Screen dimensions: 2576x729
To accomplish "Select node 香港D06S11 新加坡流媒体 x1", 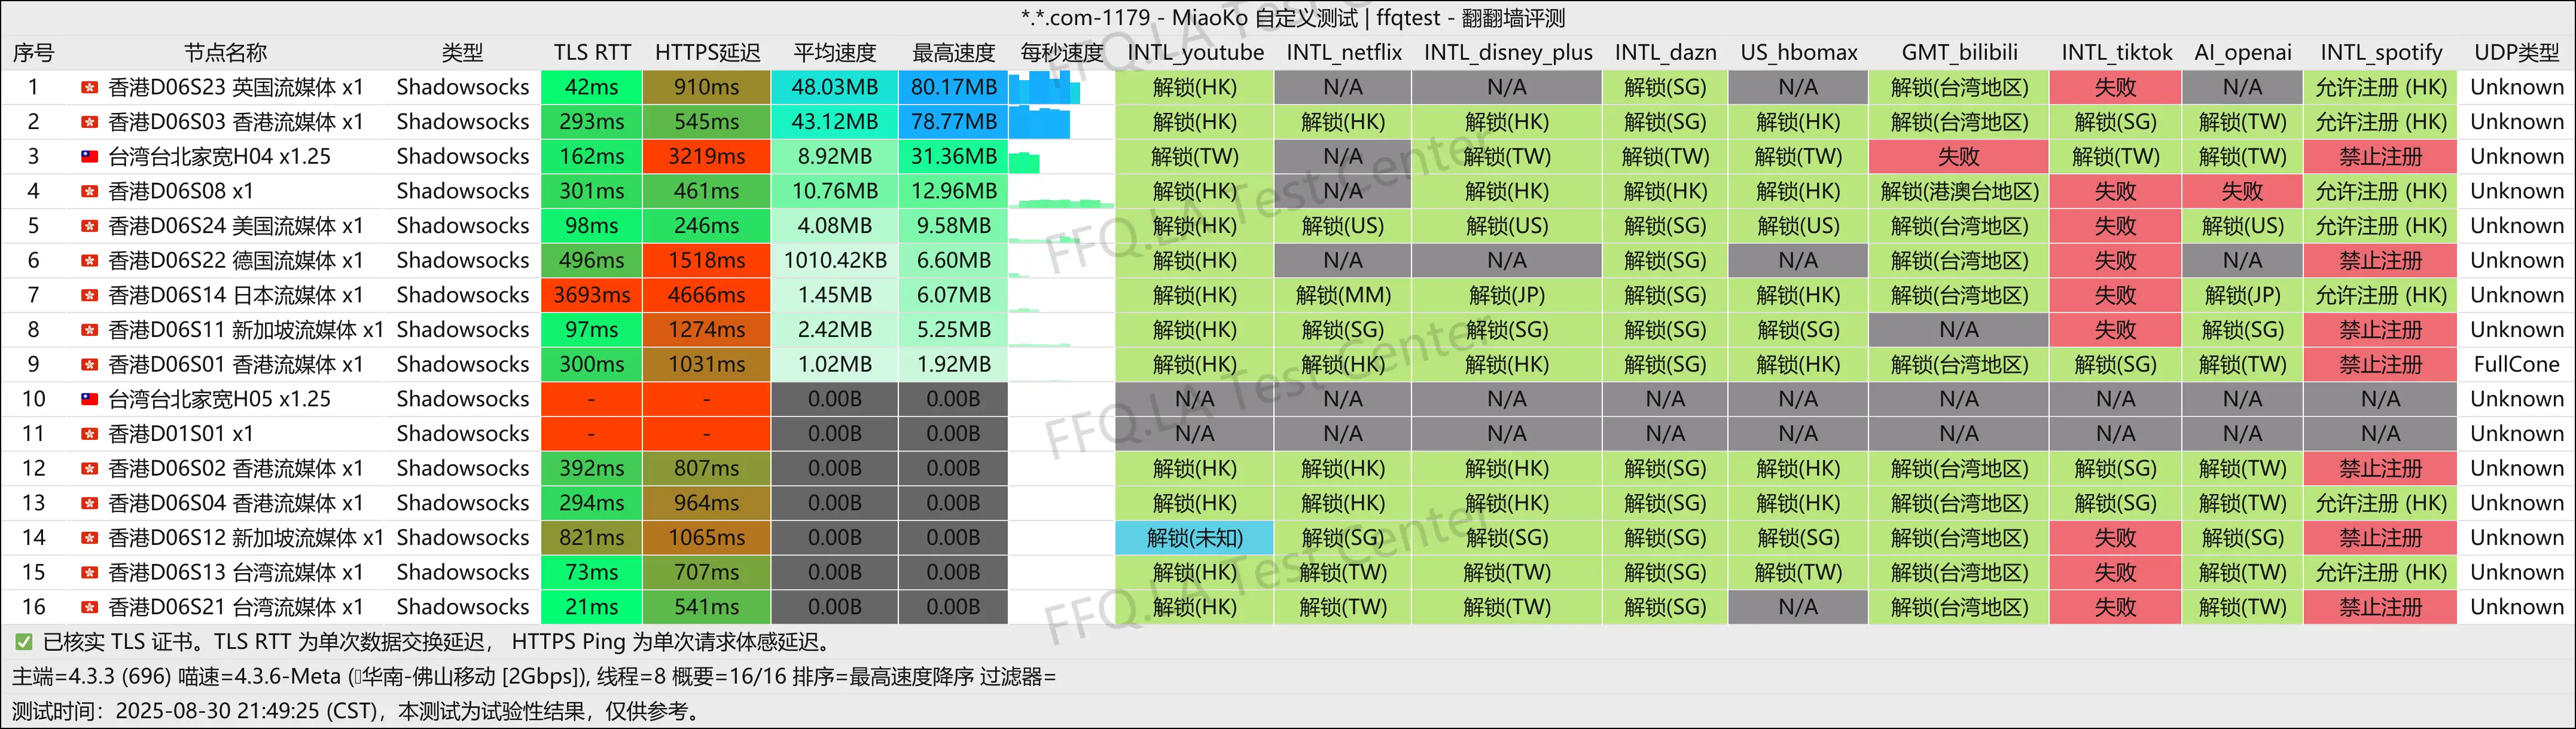I will (x=246, y=330).
